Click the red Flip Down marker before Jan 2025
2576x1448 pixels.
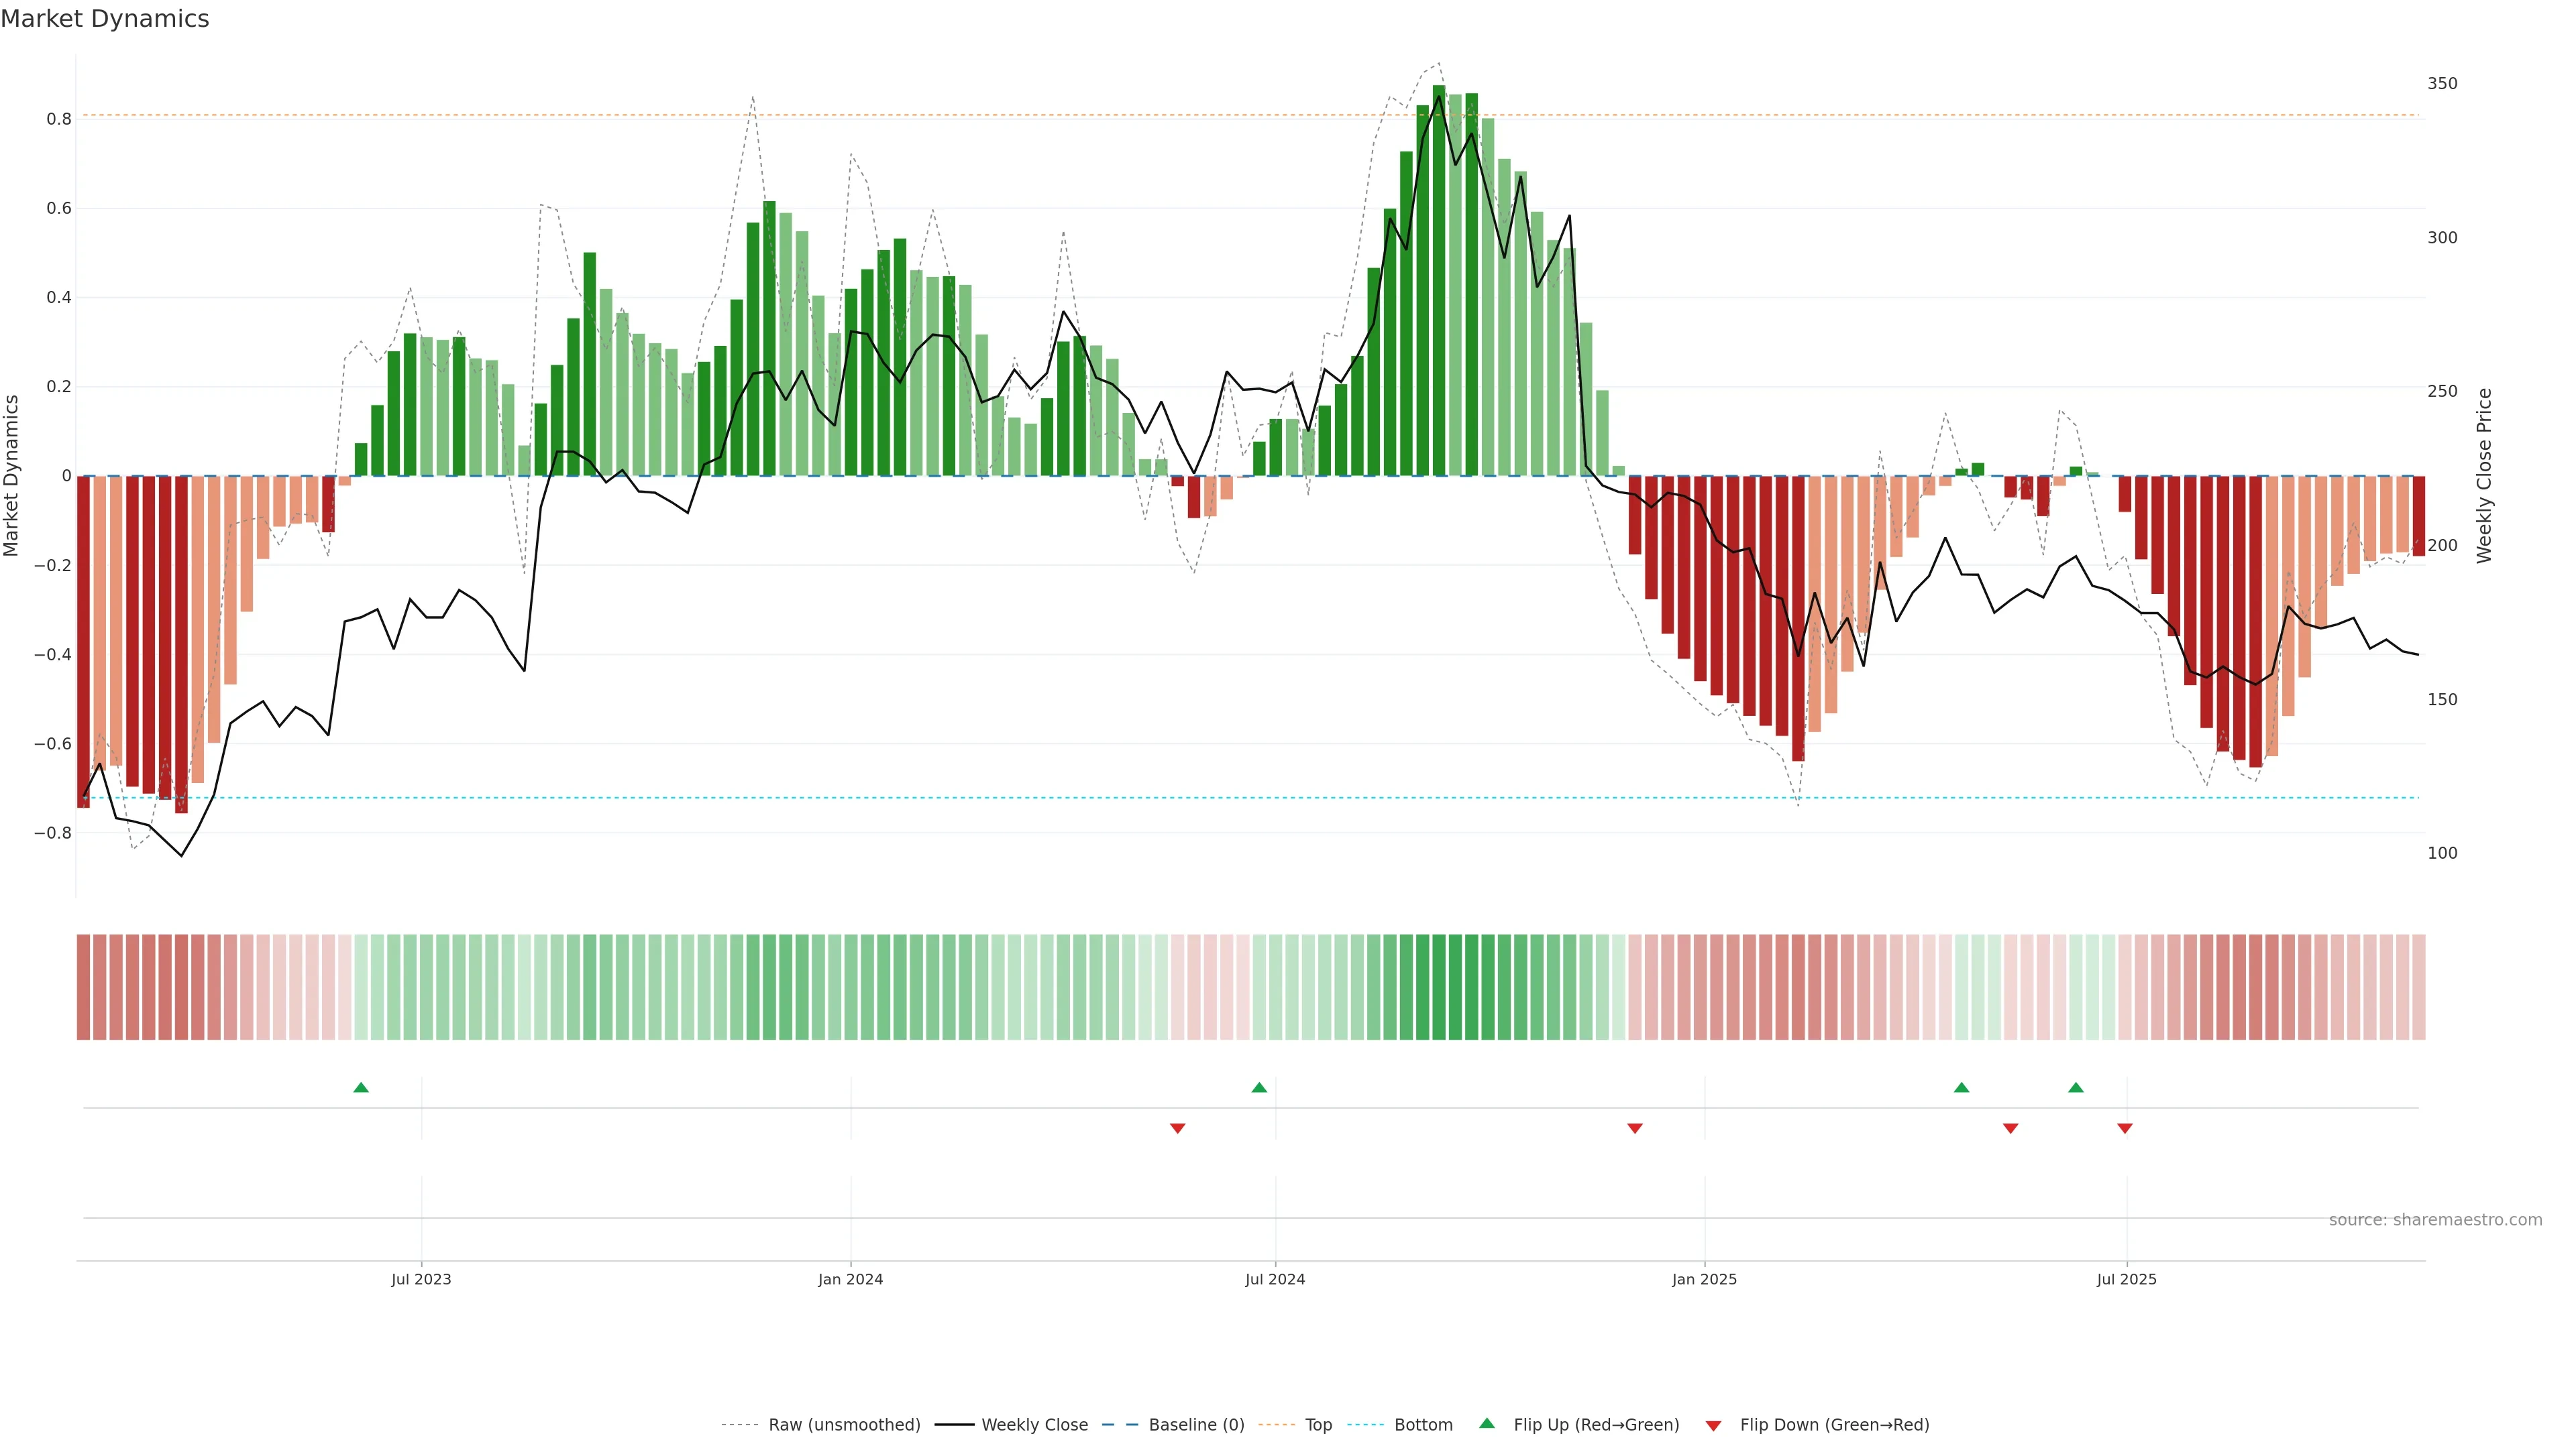pos(1635,1128)
